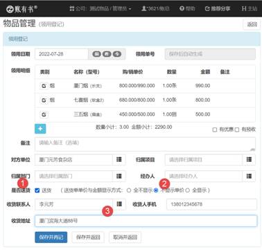This screenshot has width=262, height=250.
Task: Click the 返回 button at top right
Action: coord(252,24)
